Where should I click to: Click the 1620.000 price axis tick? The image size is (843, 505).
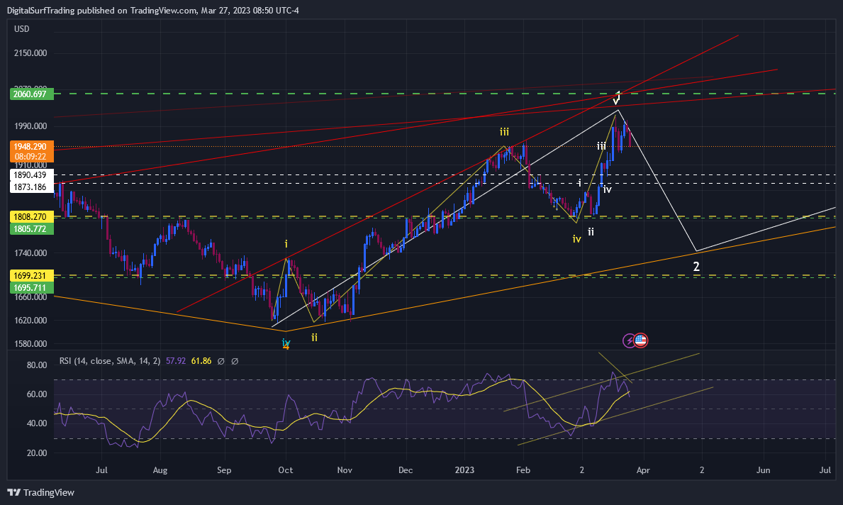[30, 320]
